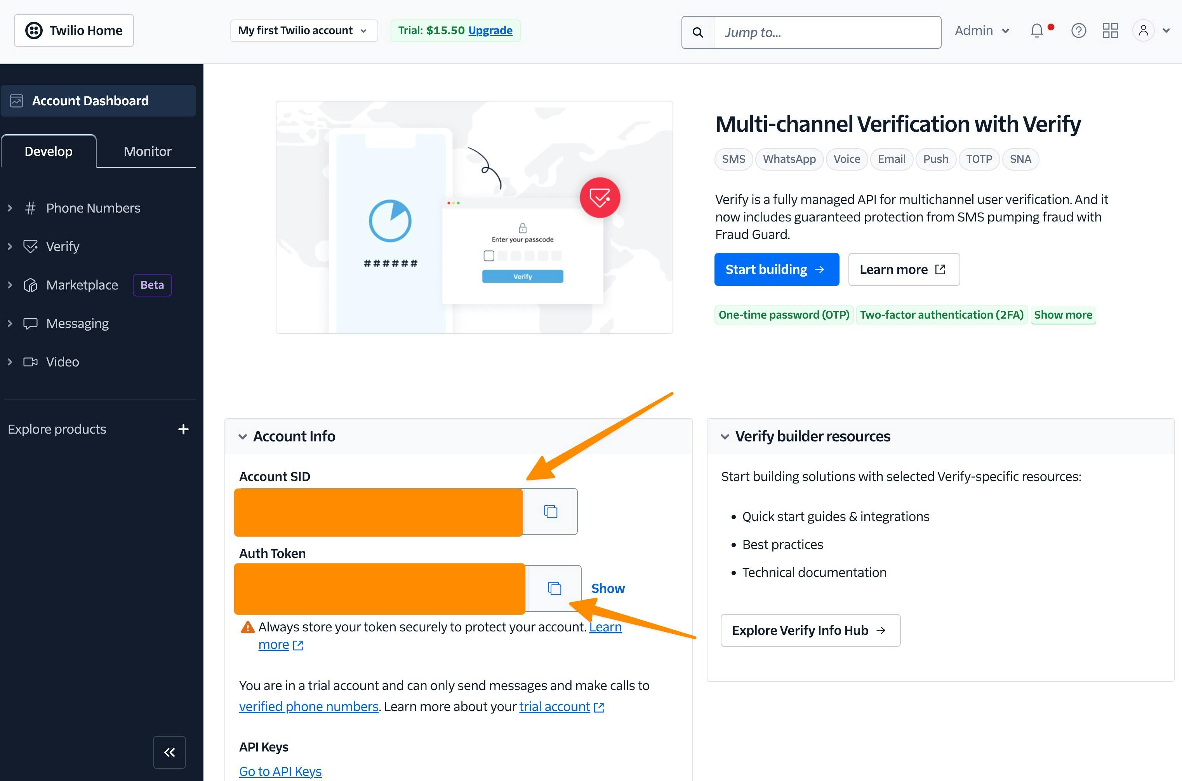Click the search/Jump to icon
This screenshot has height=781, width=1182.
697,31
